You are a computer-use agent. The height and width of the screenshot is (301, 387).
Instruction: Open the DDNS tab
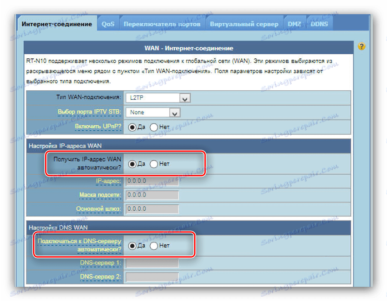pos(319,24)
